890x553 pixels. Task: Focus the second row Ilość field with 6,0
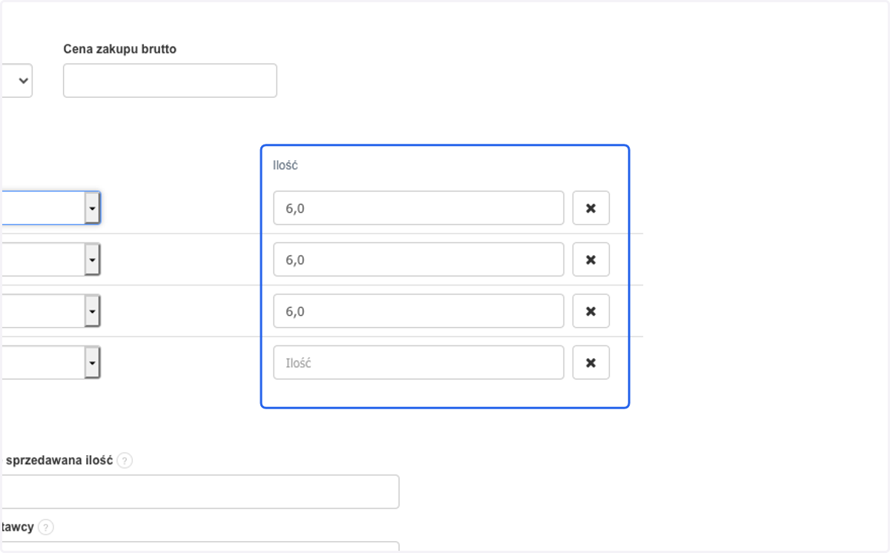click(x=418, y=259)
